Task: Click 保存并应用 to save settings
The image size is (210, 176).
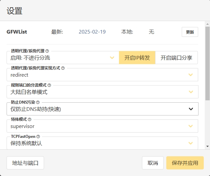Action: (x=185, y=163)
